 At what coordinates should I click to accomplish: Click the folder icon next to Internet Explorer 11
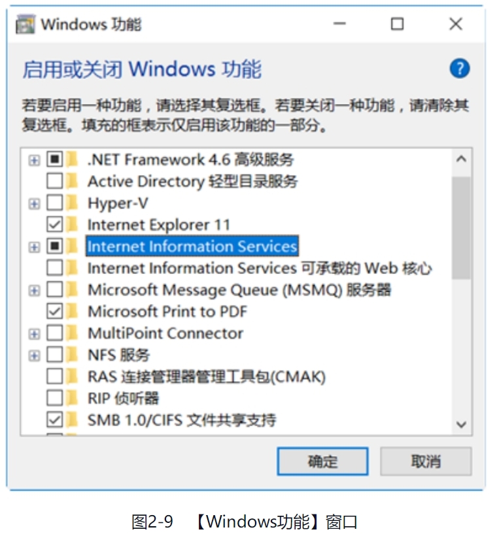[73, 225]
